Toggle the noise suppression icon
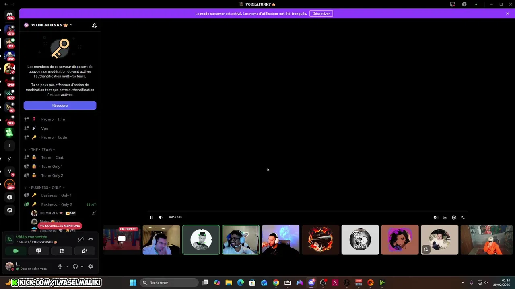The image size is (515, 289). (81, 239)
